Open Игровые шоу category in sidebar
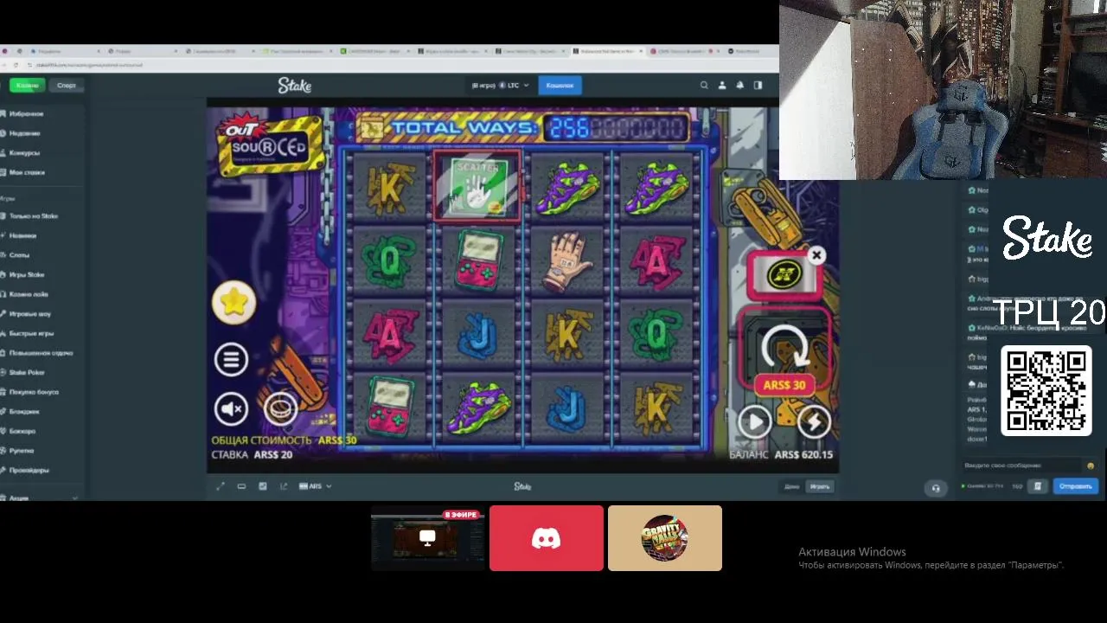This screenshot has height=623, width=1107. tap(29, 314)
